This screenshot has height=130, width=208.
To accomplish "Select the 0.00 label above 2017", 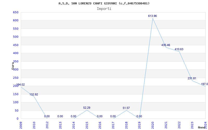I will coord(113,116).
